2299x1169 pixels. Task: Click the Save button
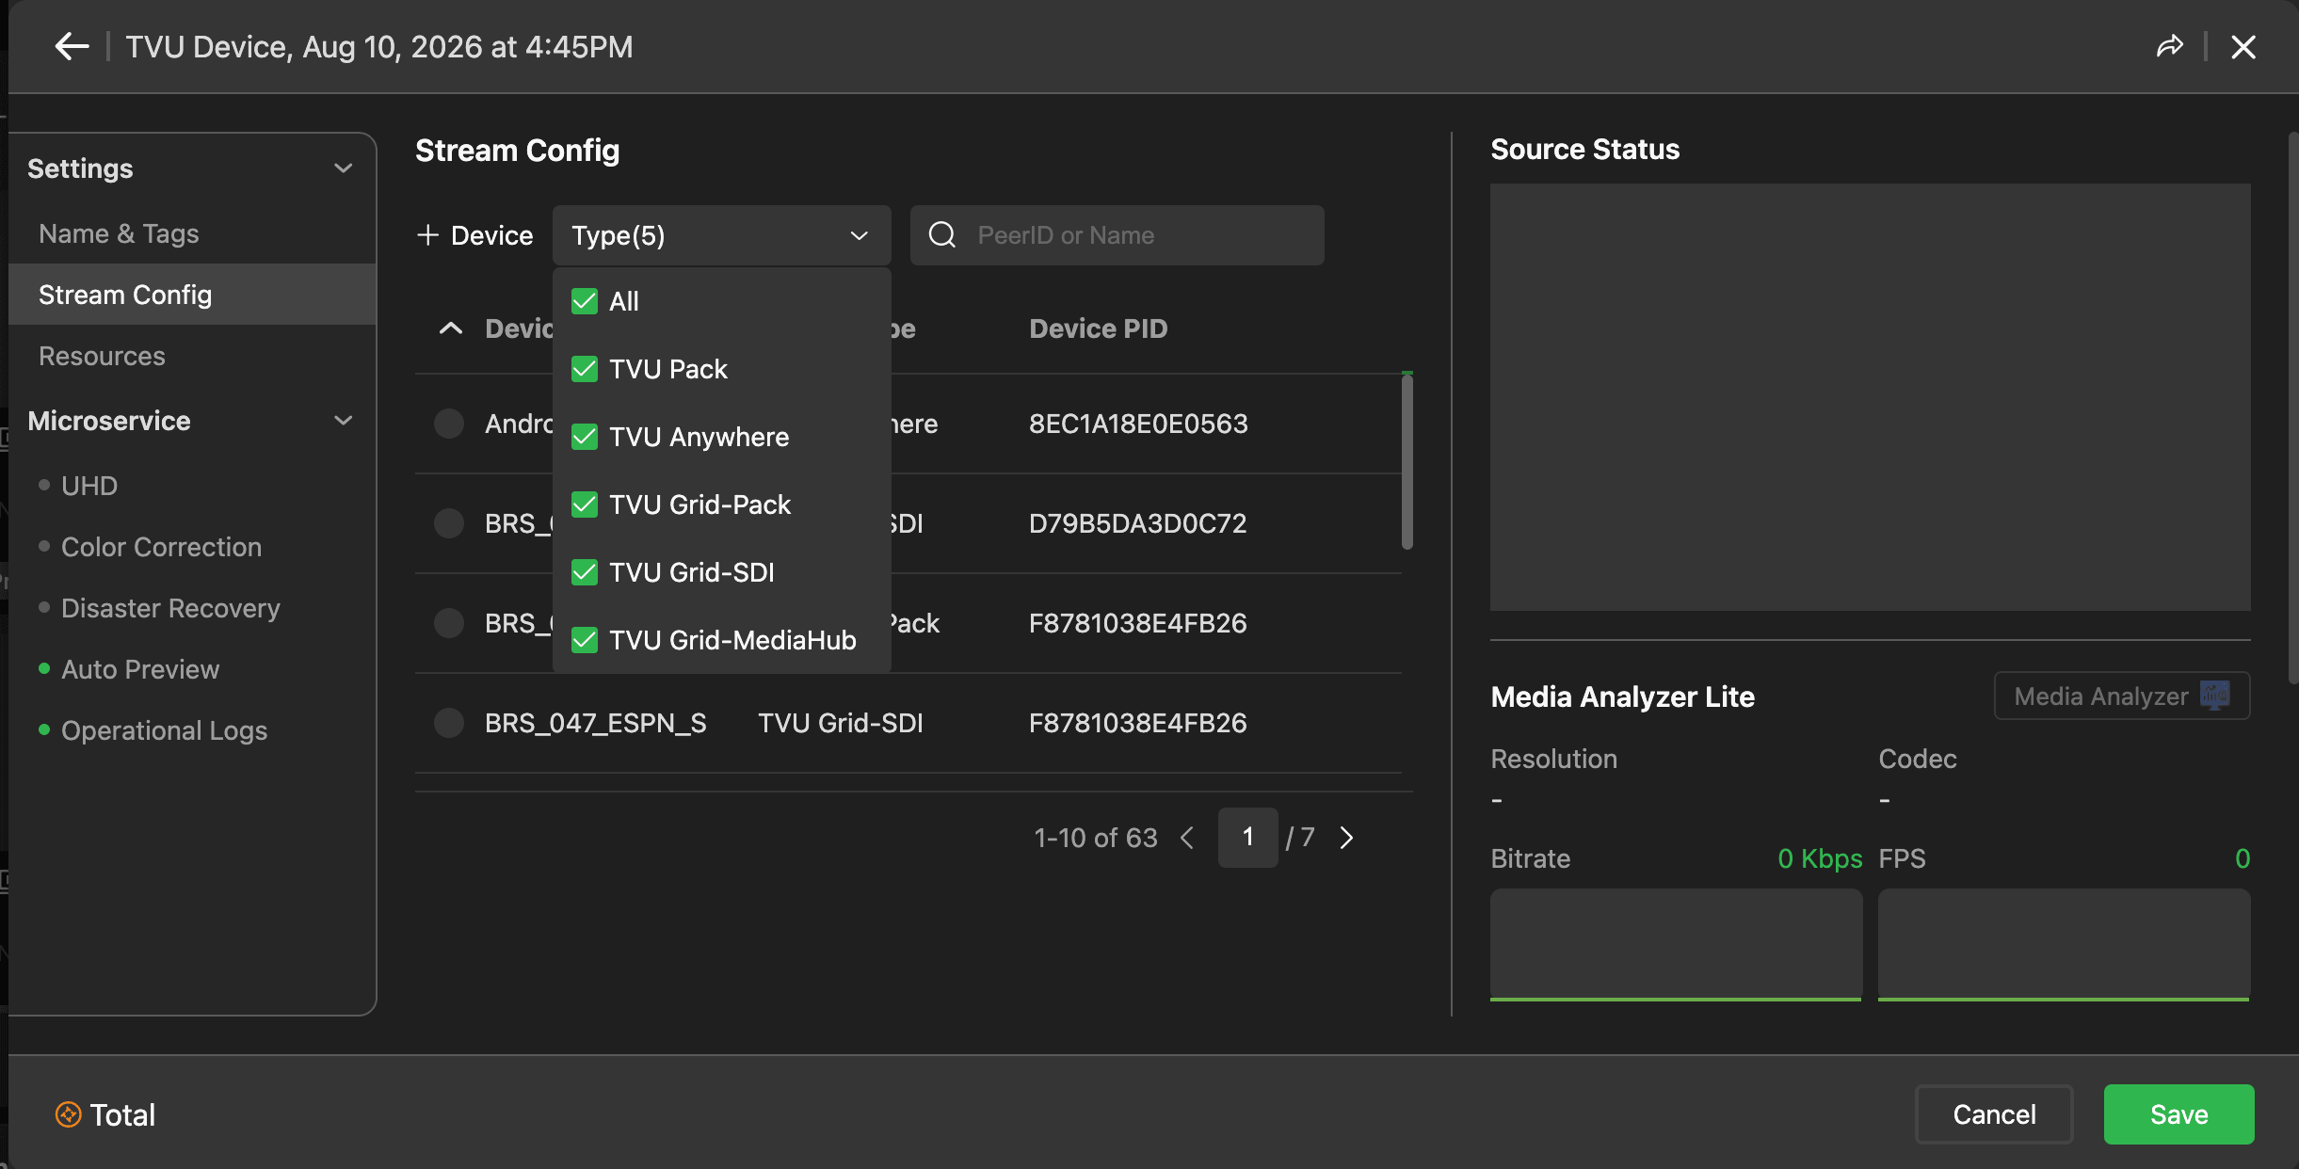pyautogui.click(x=2178, y=1114)
